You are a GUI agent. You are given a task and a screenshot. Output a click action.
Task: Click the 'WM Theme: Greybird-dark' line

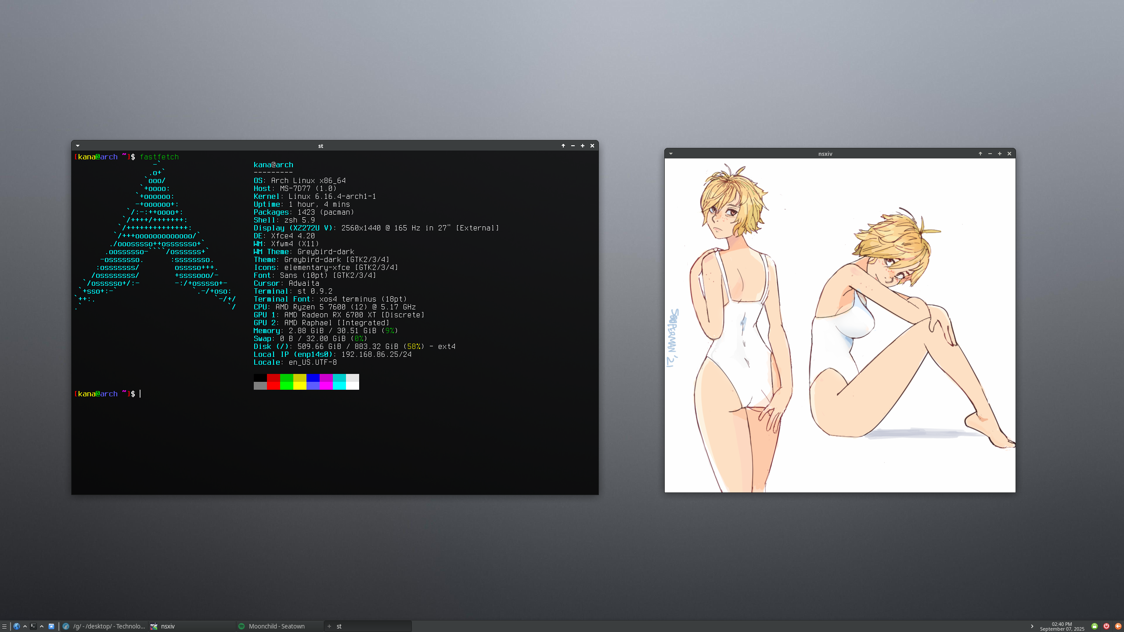coord(304,251)
